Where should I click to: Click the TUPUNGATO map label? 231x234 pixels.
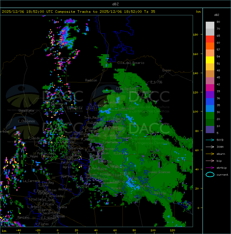click(x=45, y=193)
